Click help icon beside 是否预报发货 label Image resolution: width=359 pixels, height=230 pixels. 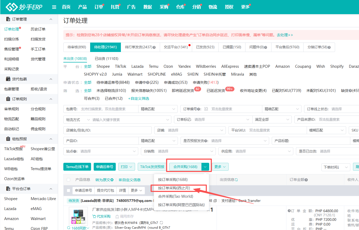point(206,141)
